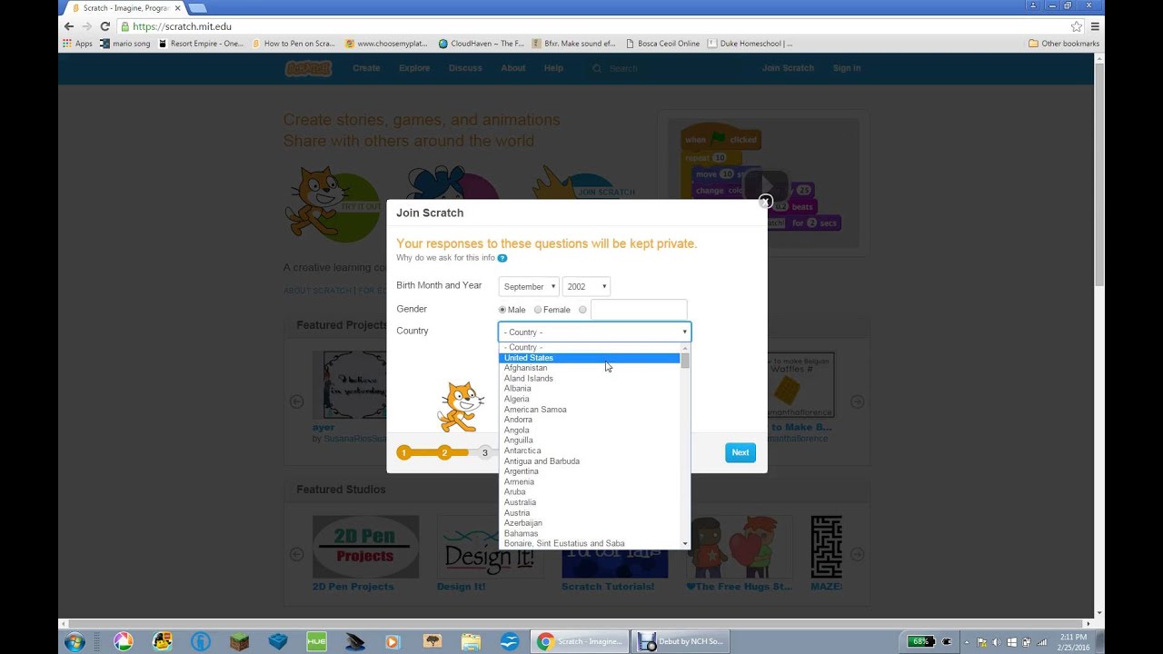
Task: Bookmark page with the star icon
Action: coord(1077,26)
